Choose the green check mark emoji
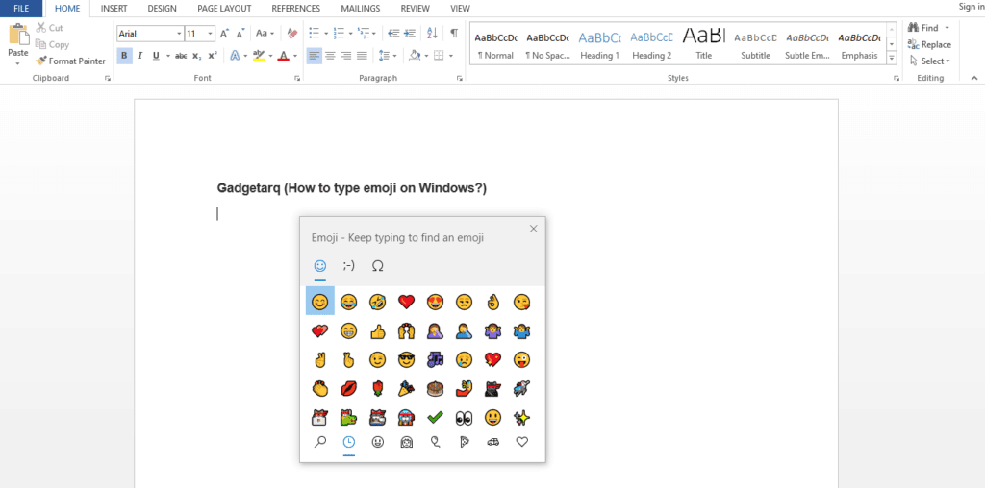The image size is (985, 488). pyautogui.click(x=436, y=417)
